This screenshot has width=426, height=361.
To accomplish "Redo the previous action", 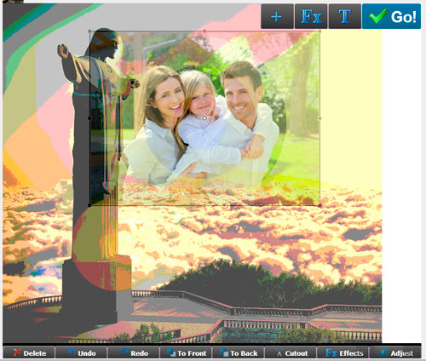I will pyautogui.click(x=134, y=352).
